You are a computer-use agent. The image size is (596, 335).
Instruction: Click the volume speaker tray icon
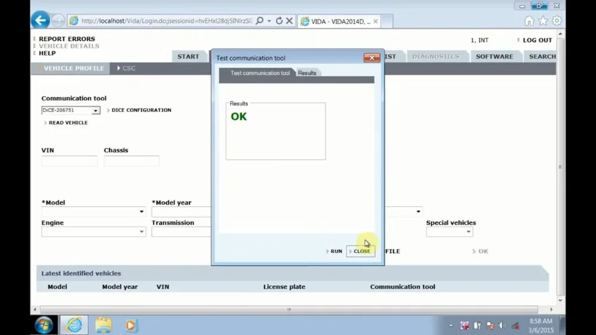pyautogui.click(x=502, y=325)
